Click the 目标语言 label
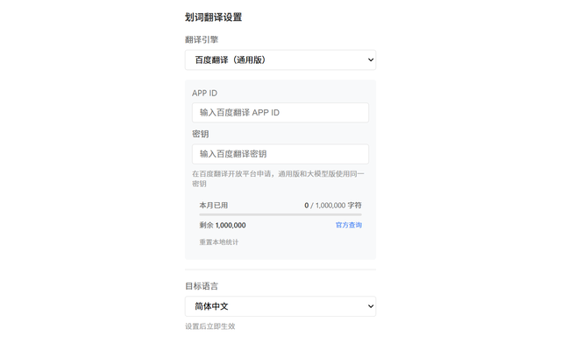The image size is (561, 350). coord(202,286)
